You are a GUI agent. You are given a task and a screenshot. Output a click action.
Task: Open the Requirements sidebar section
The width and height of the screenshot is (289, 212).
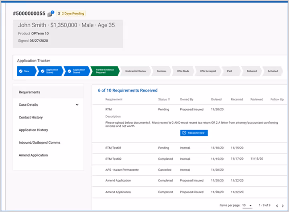(48, 92)
